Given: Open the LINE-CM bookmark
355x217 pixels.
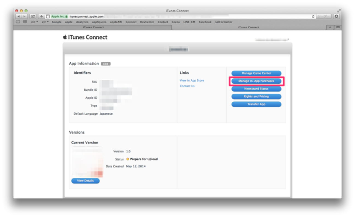Looking at the screenshot, I should click(189, 22).
